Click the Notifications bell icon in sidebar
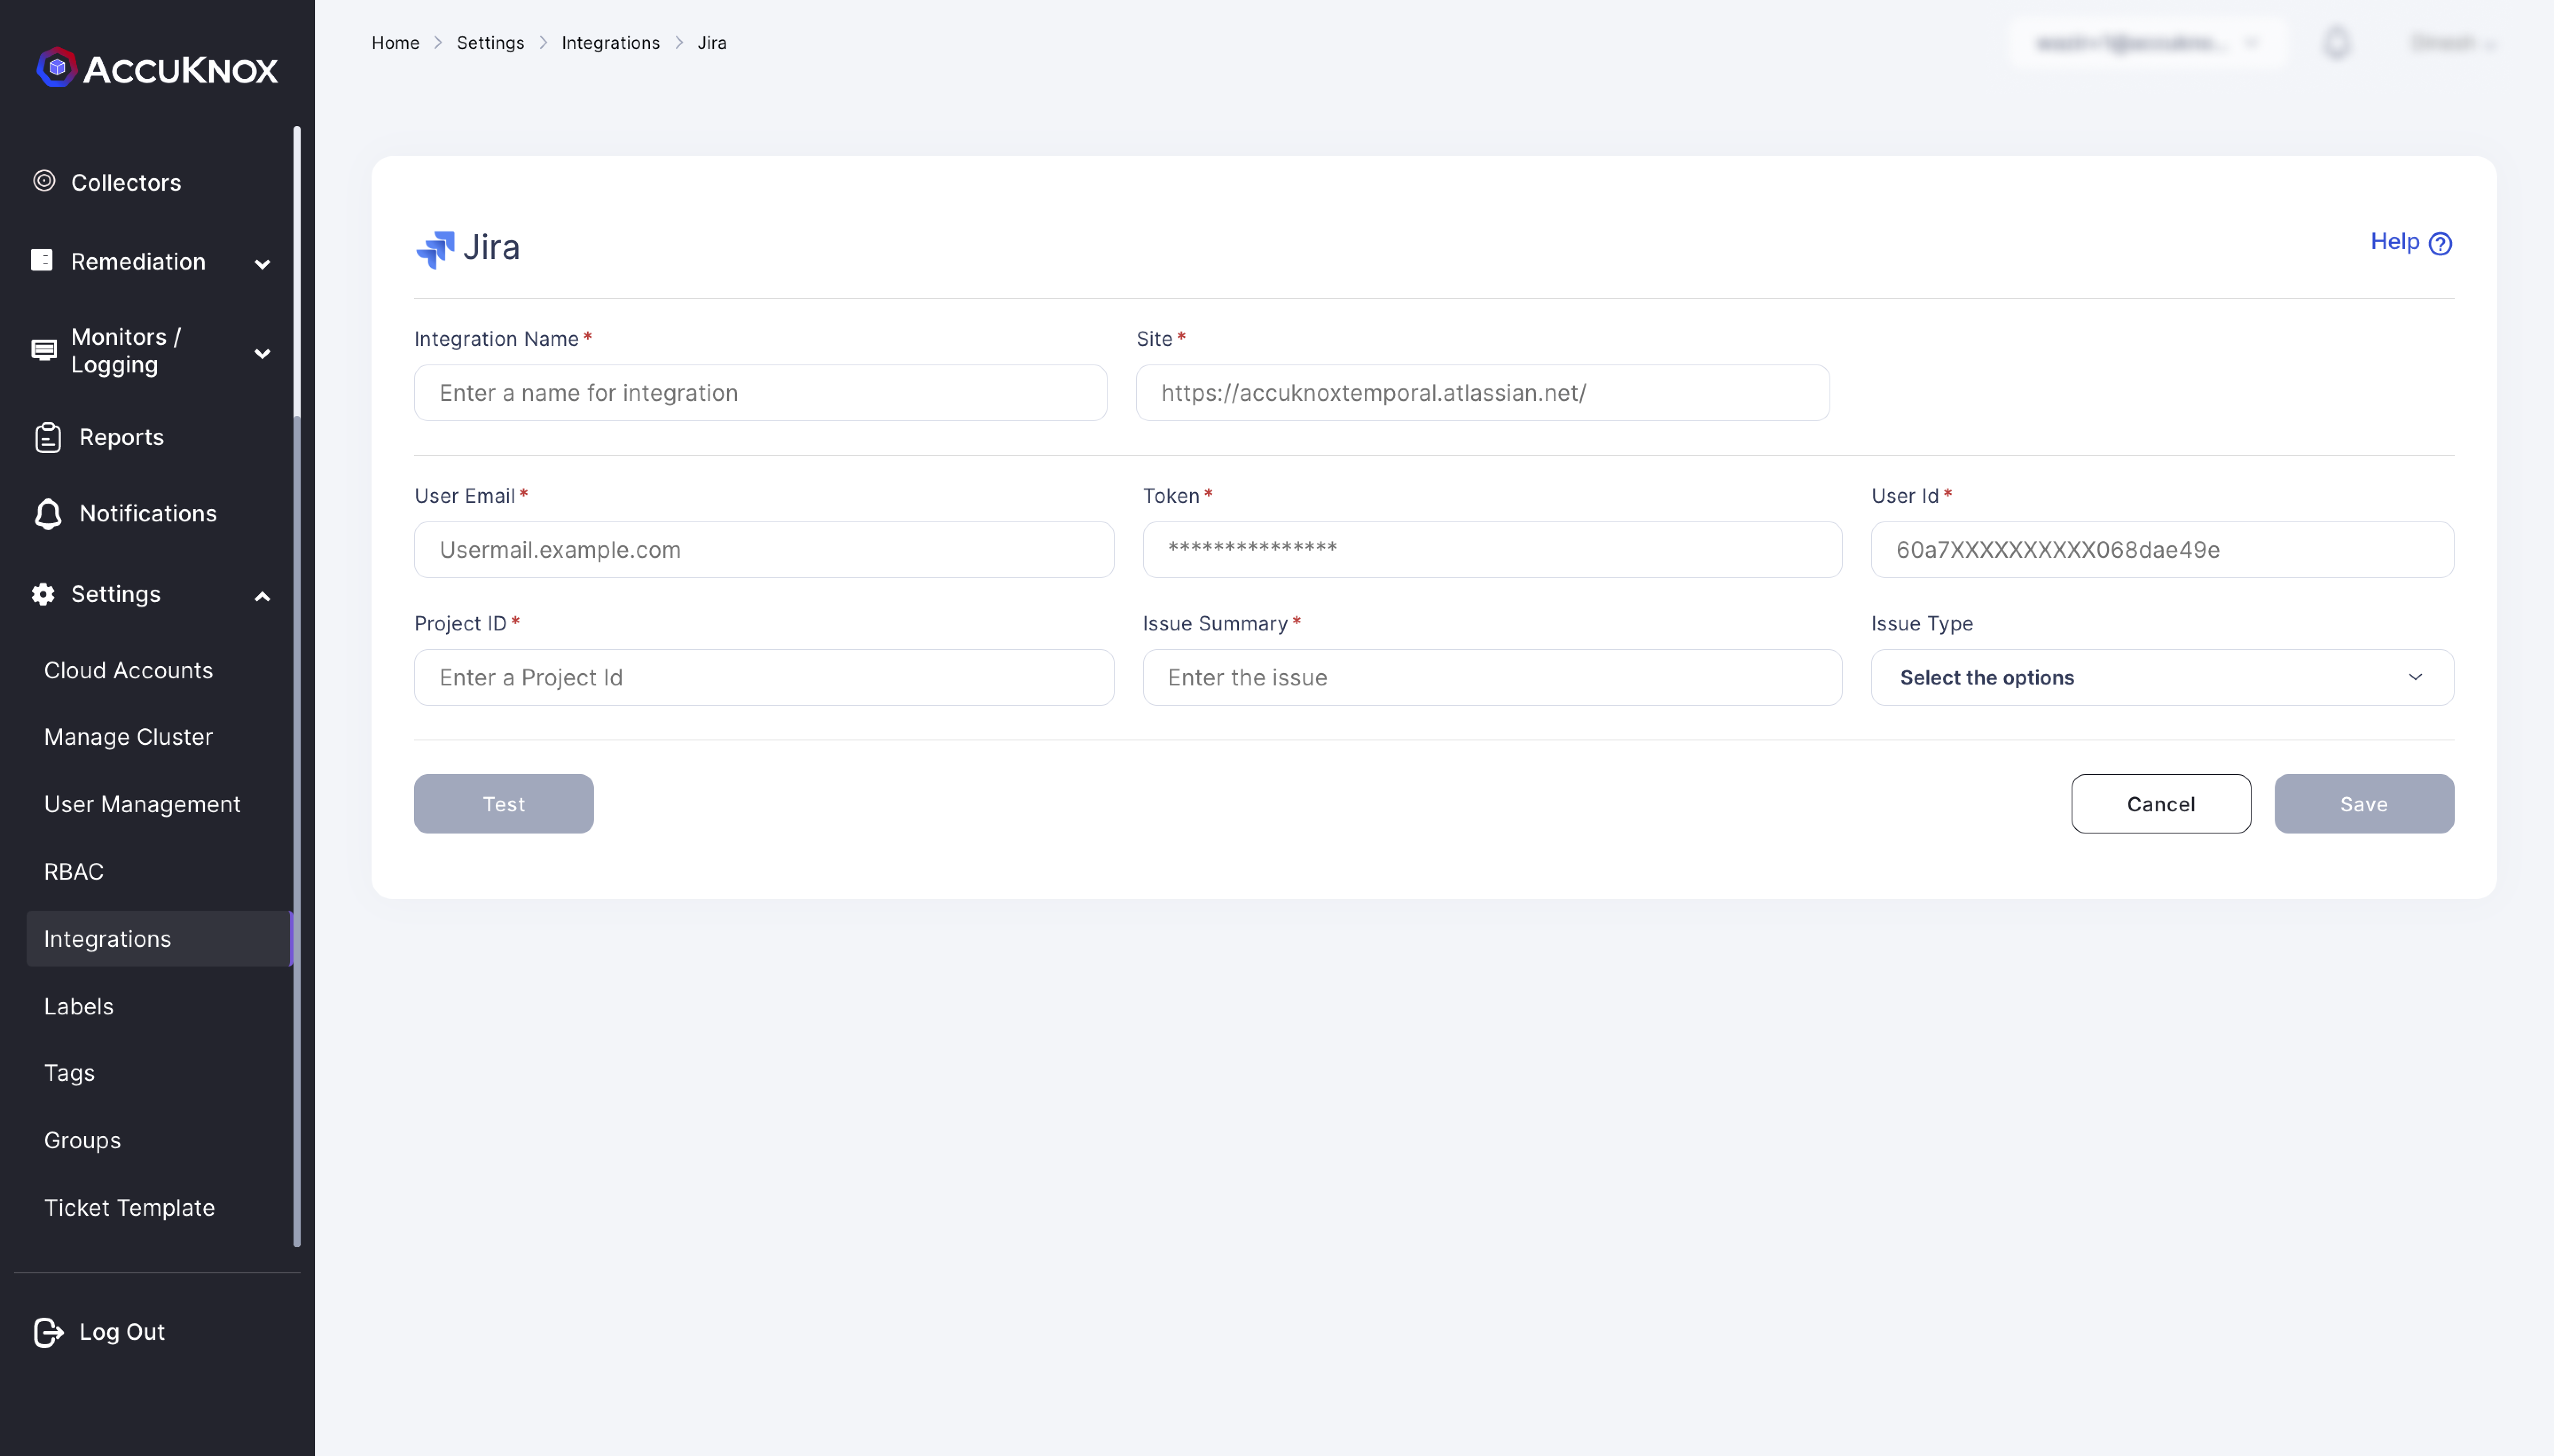This screenshot has height=1456, width=2554. click(x=48, y=514)
